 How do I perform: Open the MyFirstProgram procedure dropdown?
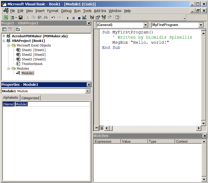pyautogui.click(x=201, y=25)
